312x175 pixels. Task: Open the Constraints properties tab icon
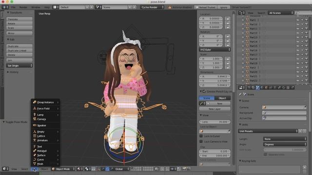click(x=271, y=87)
